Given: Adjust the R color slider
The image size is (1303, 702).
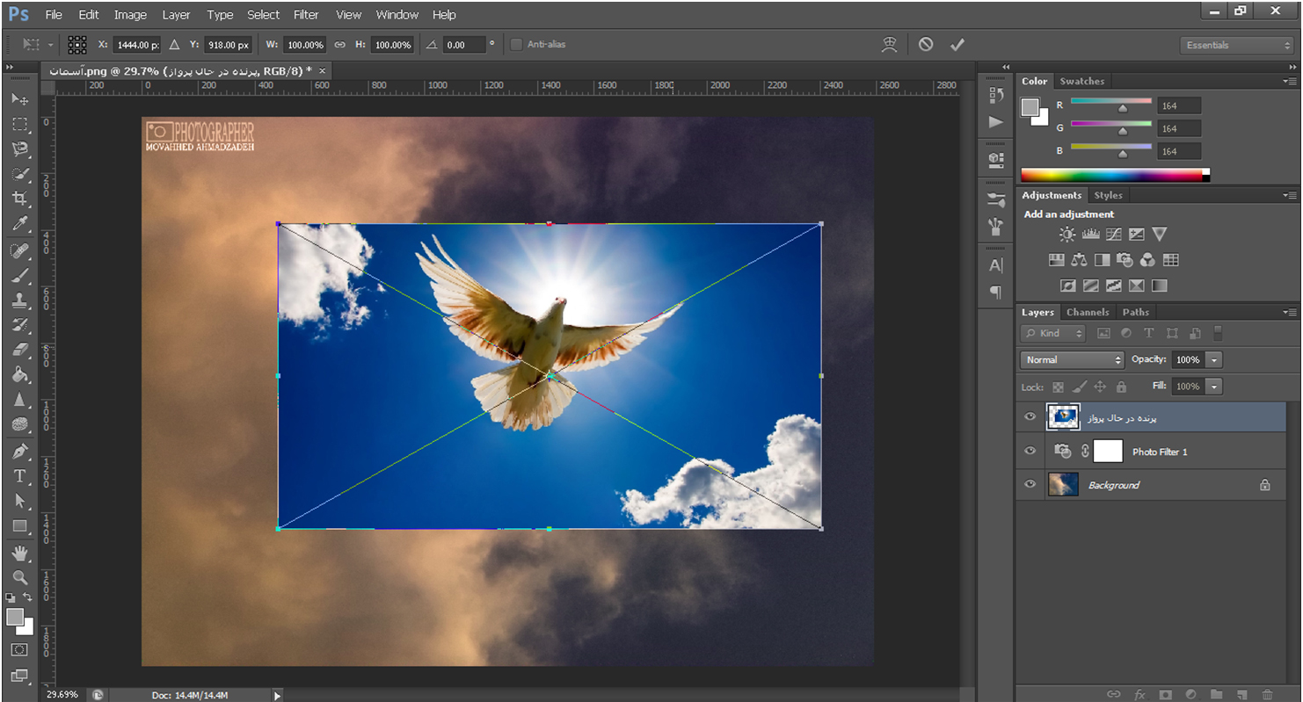Looking at the screenshot, I should tap(1122, 108).
